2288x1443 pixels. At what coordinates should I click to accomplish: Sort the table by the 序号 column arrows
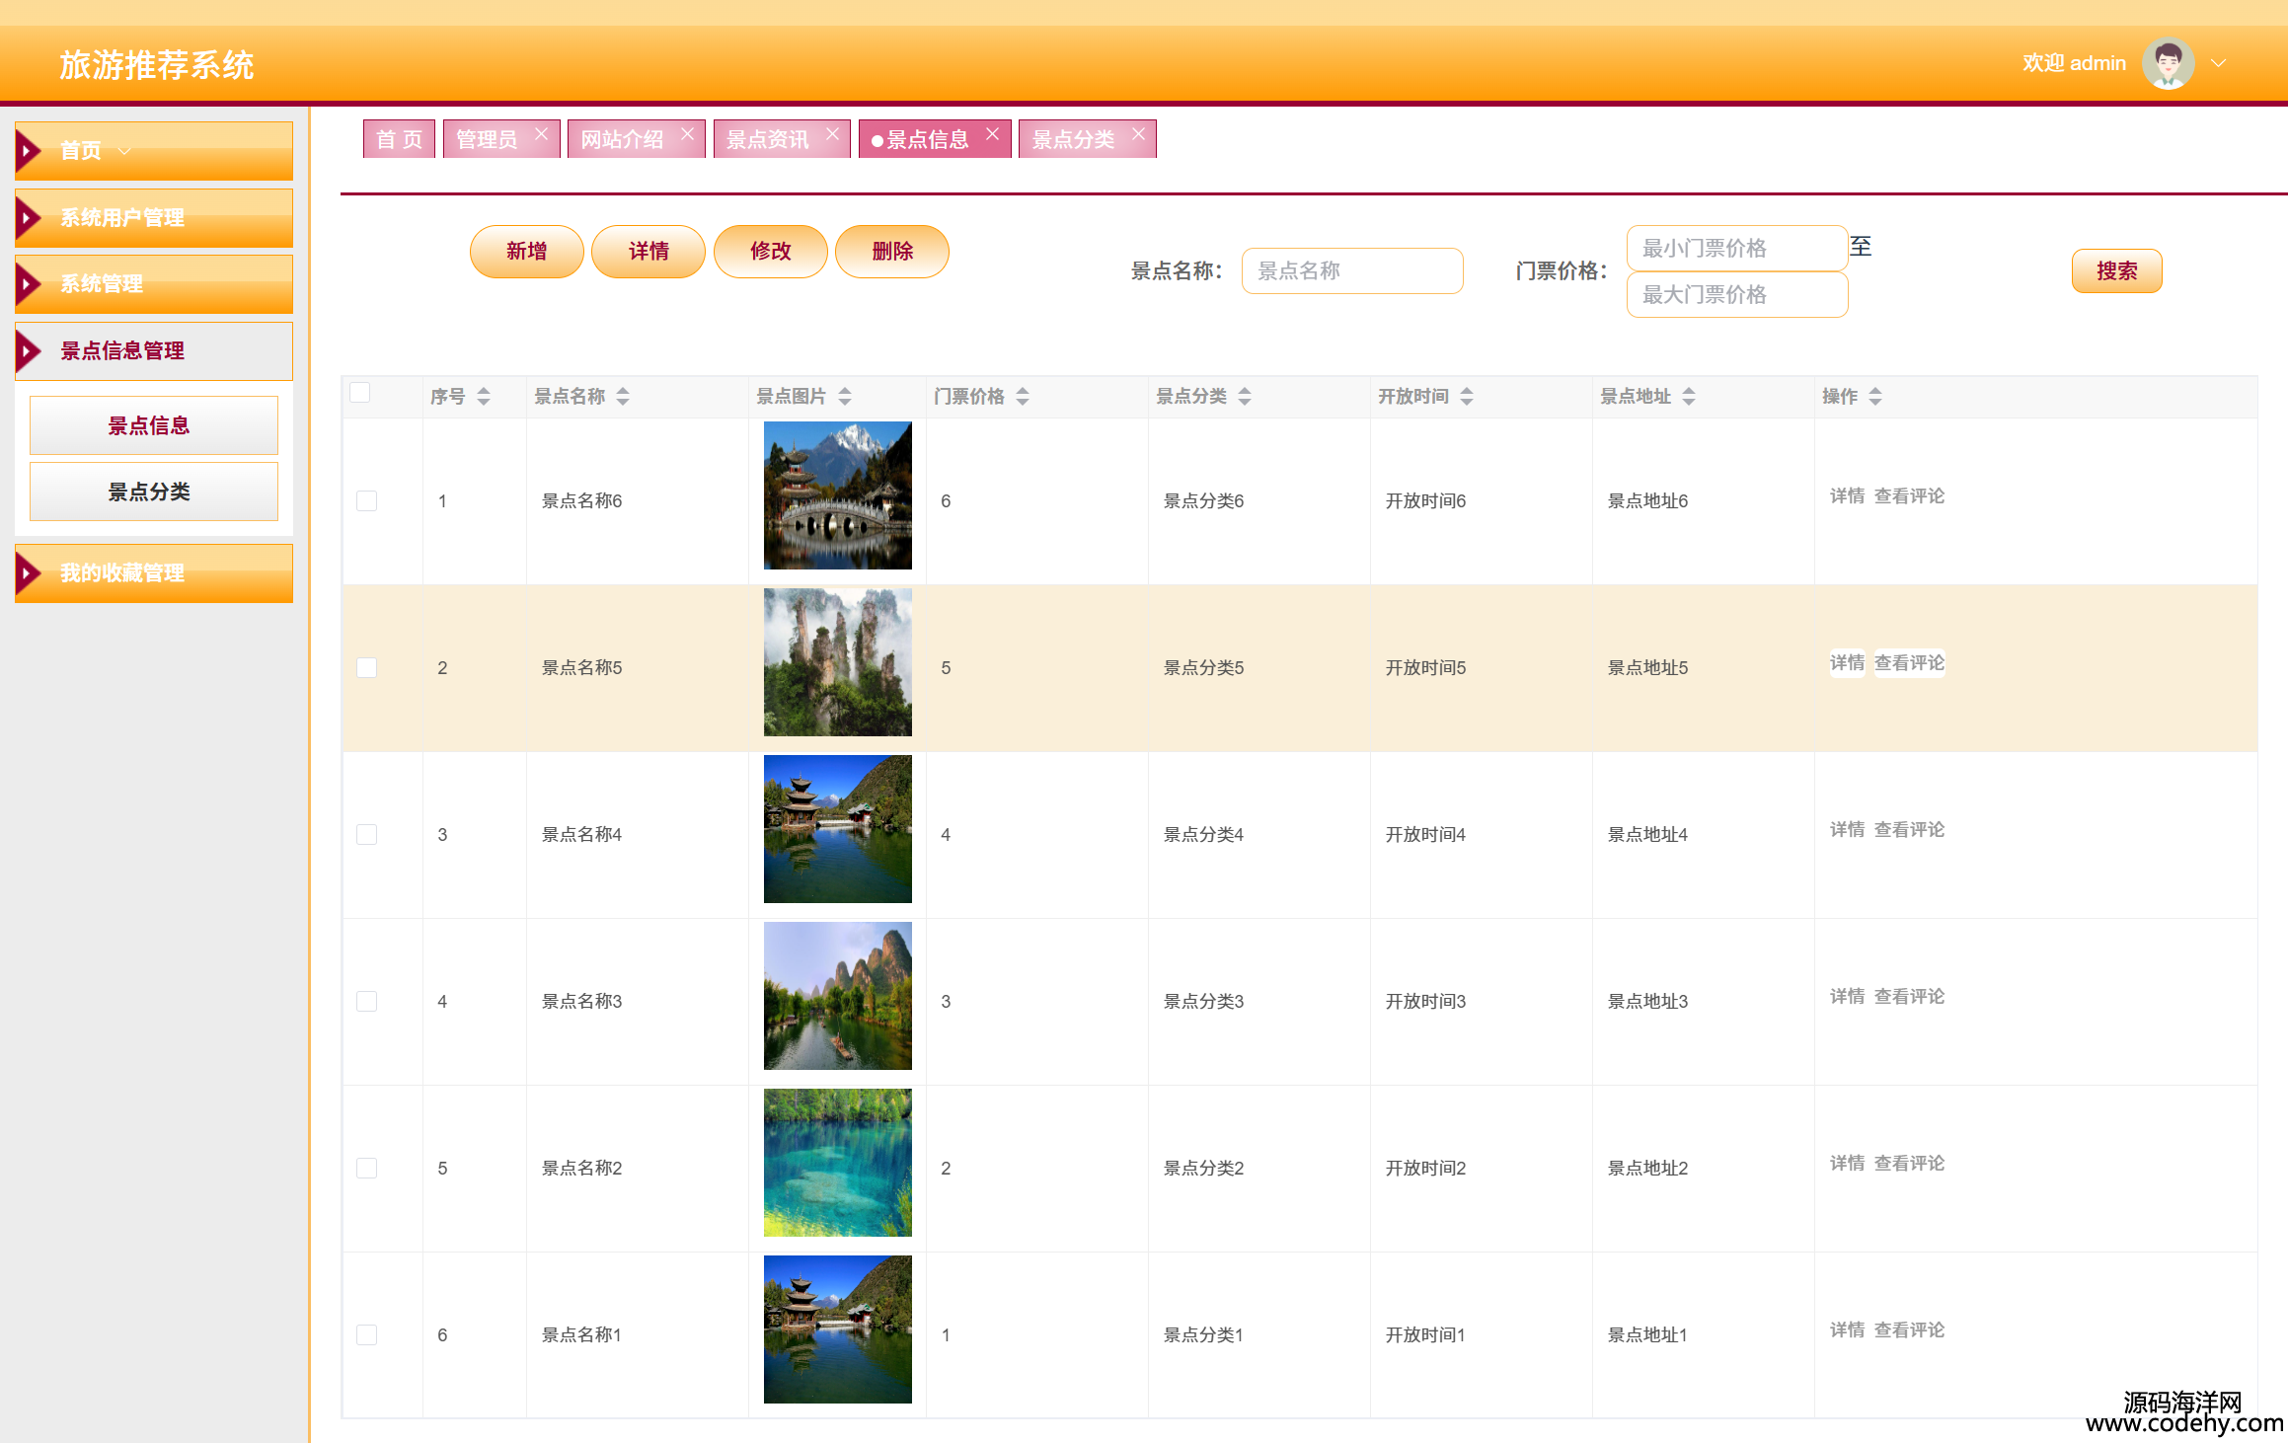(x=484, y=396)
